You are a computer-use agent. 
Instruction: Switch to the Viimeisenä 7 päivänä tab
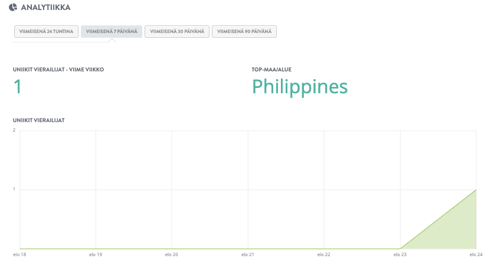[112, 31]
